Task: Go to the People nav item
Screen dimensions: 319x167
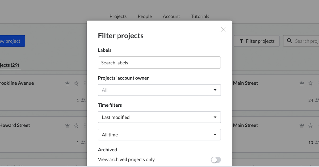Action: [145, 16]
